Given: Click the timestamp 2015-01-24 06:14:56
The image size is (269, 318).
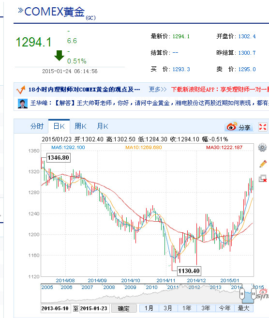Looking at the screenshot, I should (x=70, y=71).
